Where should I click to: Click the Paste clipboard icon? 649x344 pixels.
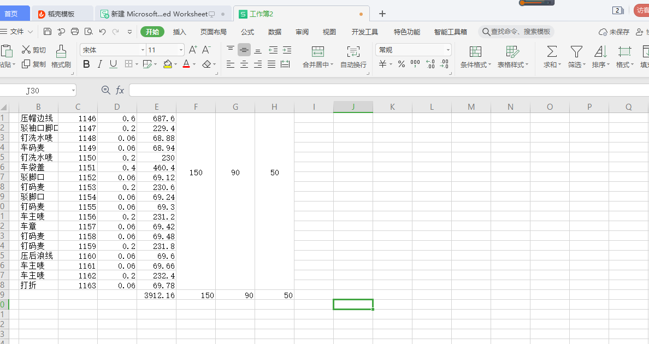tap(7, 51)
